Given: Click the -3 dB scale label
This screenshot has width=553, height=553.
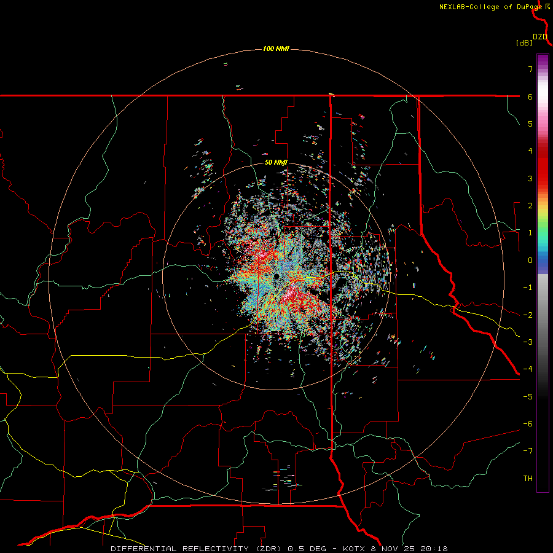Looking at the screenshot, I should click(528, 342).
